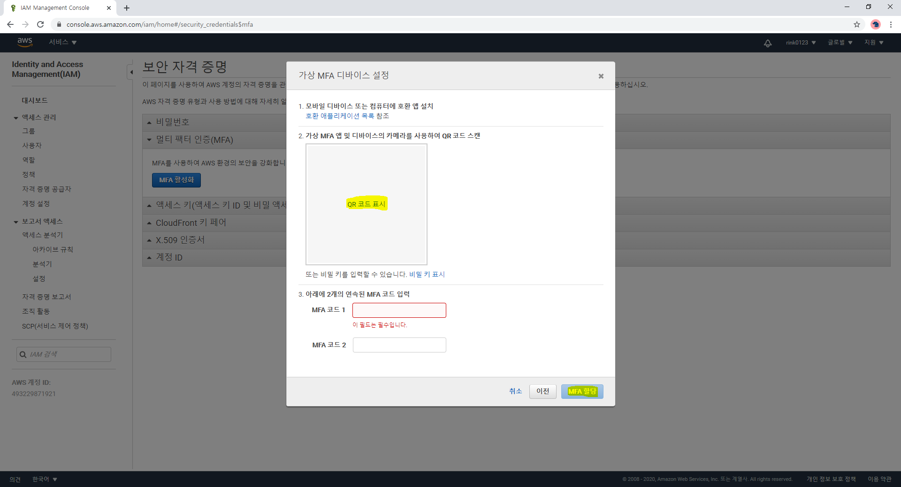Screen dimensions: 901x487
Task: Open the 지원 support dropdown
Action: (x=874, y=43)
